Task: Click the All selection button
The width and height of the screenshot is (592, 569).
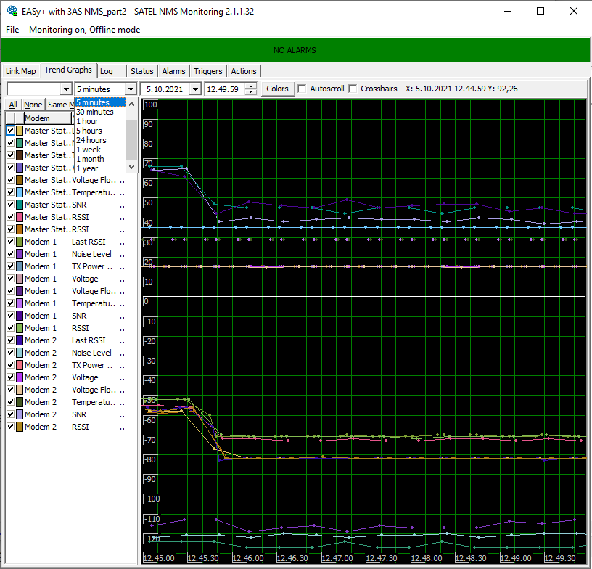Action: 13,105
